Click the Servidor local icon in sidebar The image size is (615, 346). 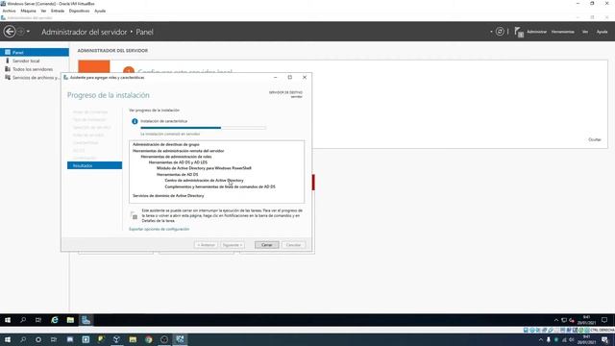[8, 61]
